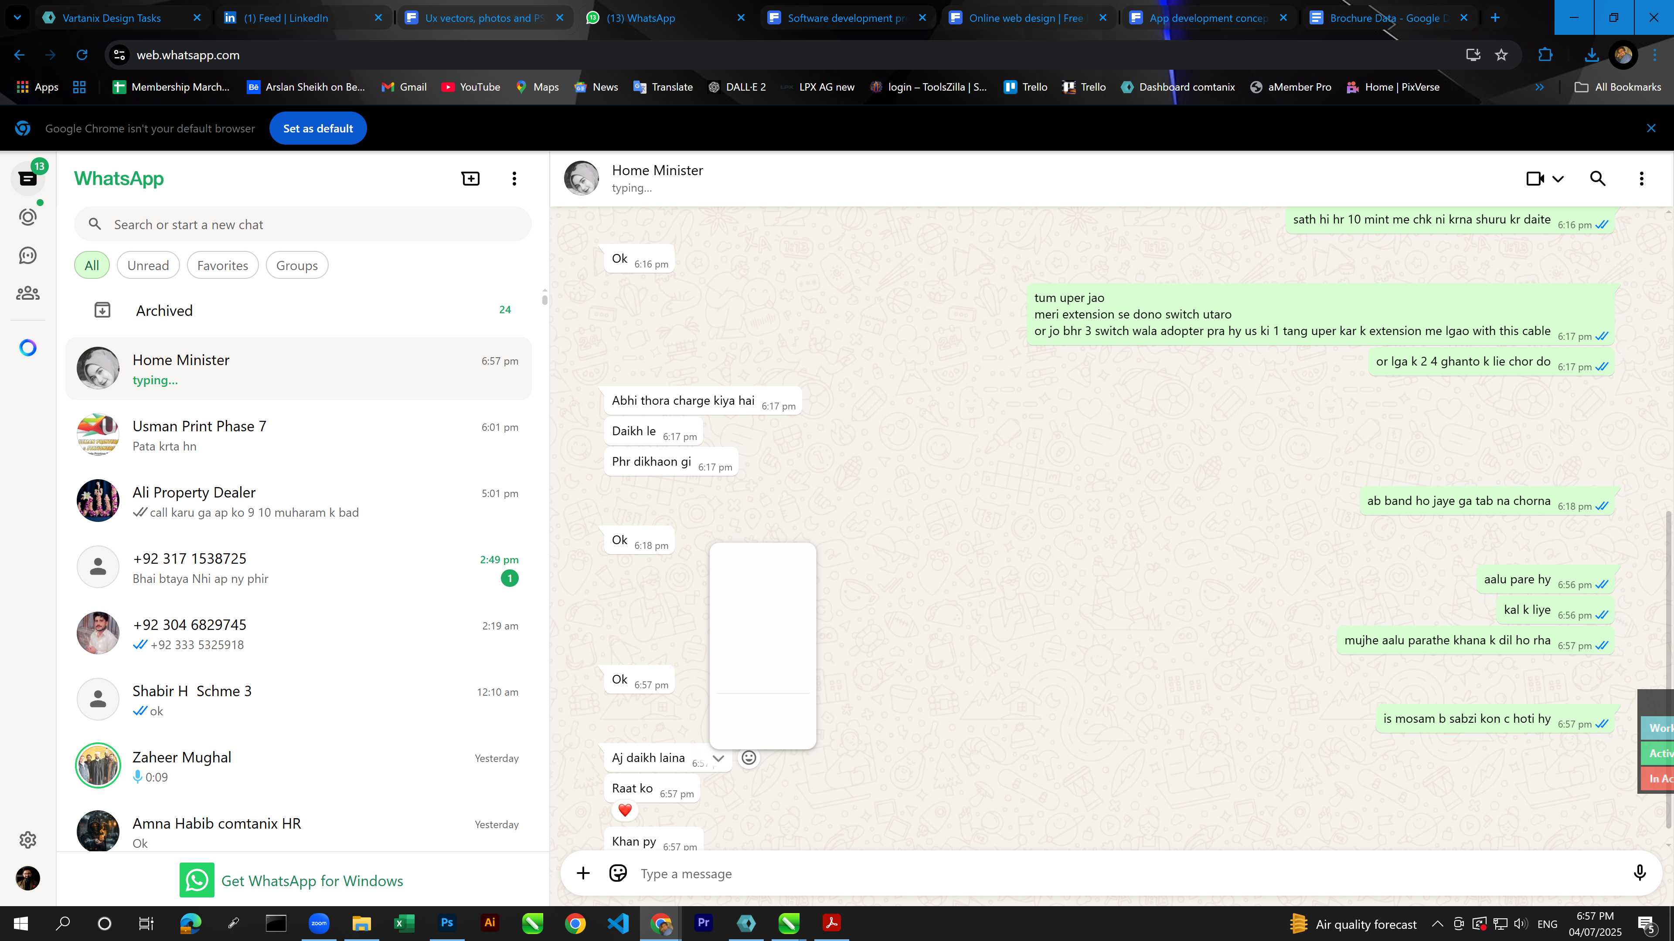Open Zaheer Mughal chat

click(299, 766)
